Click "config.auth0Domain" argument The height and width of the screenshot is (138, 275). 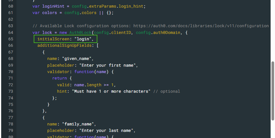(158, 32)
